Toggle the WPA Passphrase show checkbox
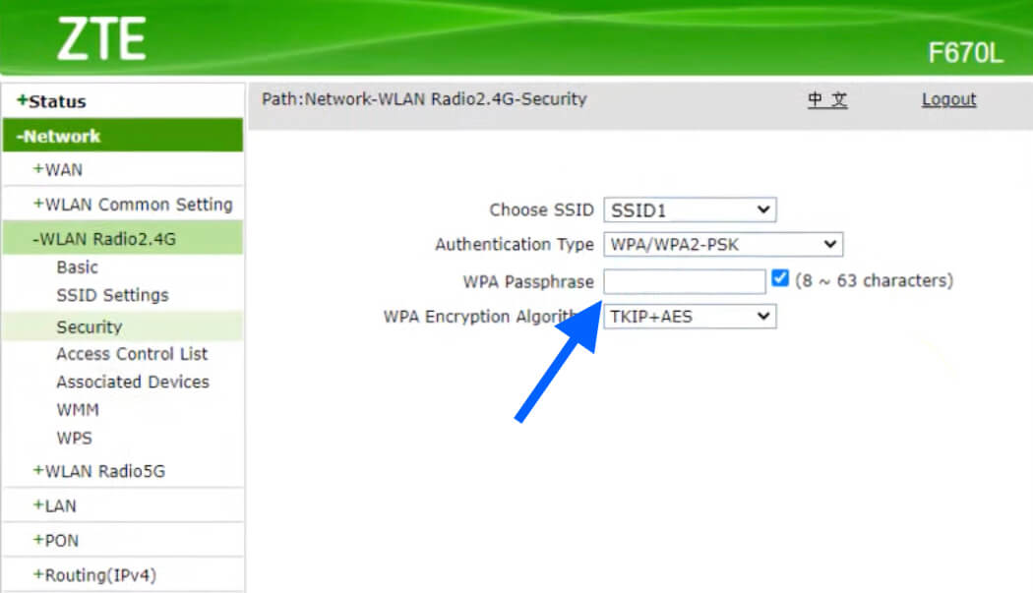Screen dimensions: 1033x593 click(x=780, y=279)
